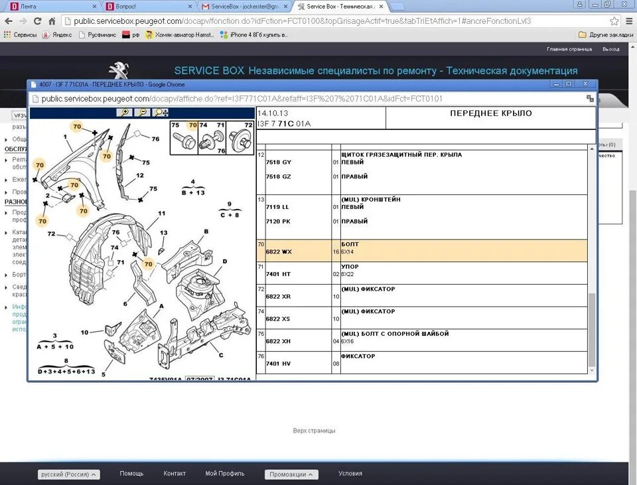Screen dimensions: 637x485
Task: Open the Промоакции dropdown
Action: (291, 474)
